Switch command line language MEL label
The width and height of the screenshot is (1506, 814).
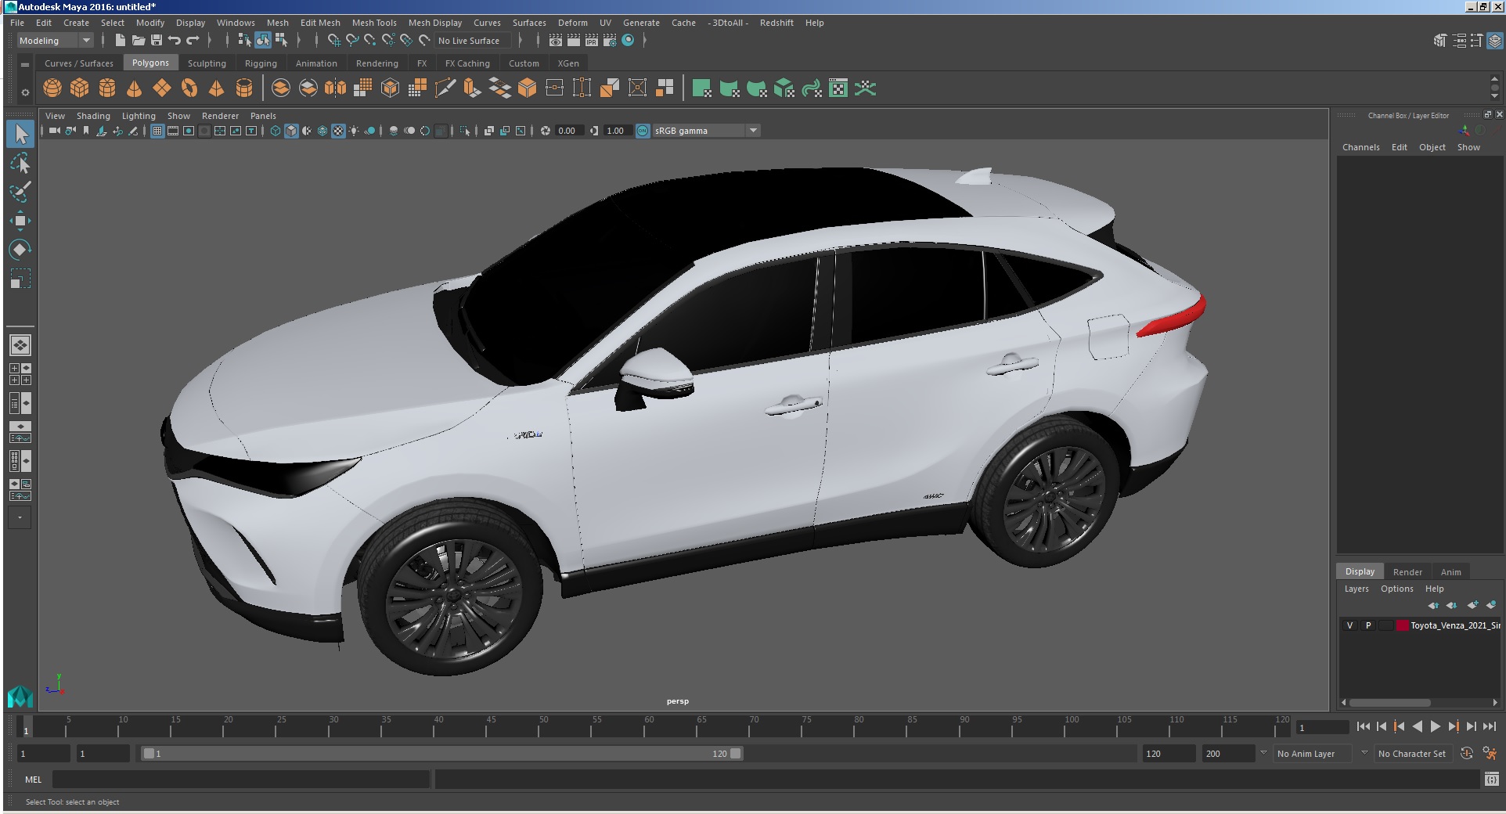coord(34,780)
